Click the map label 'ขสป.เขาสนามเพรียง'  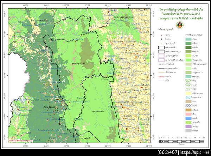(123, 17)
